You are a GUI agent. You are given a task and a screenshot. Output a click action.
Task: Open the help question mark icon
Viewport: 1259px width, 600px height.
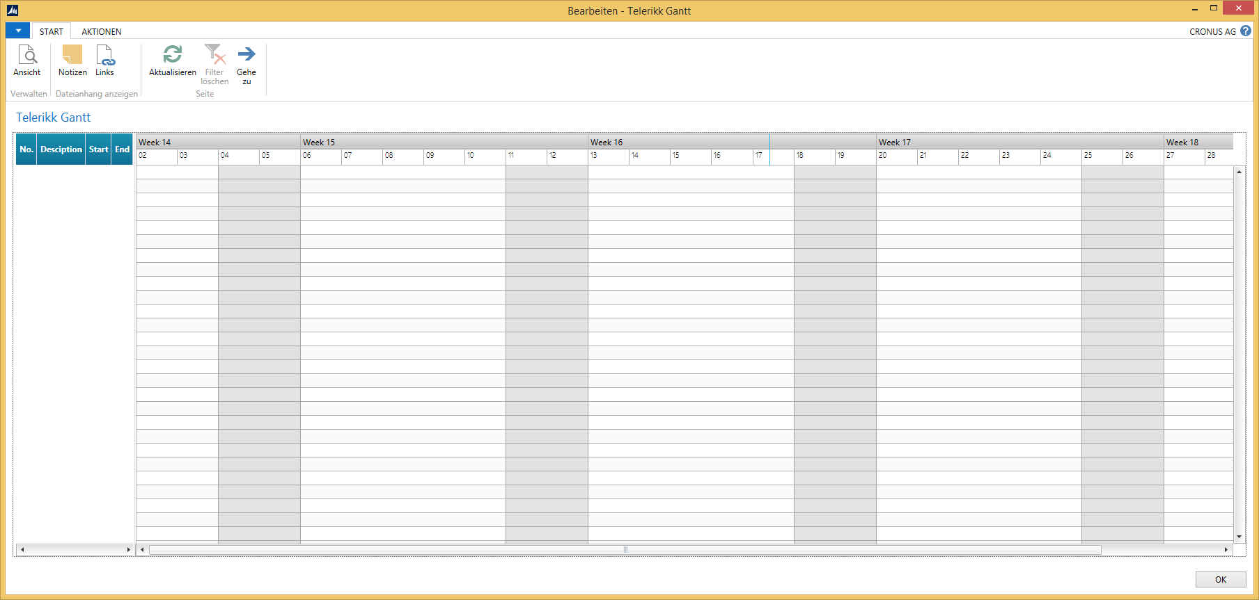click(1246, 31)
